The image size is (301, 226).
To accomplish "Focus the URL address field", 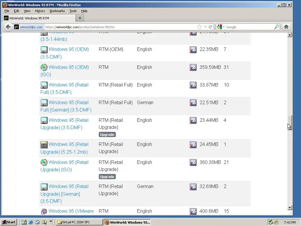I will coord(120,27).
